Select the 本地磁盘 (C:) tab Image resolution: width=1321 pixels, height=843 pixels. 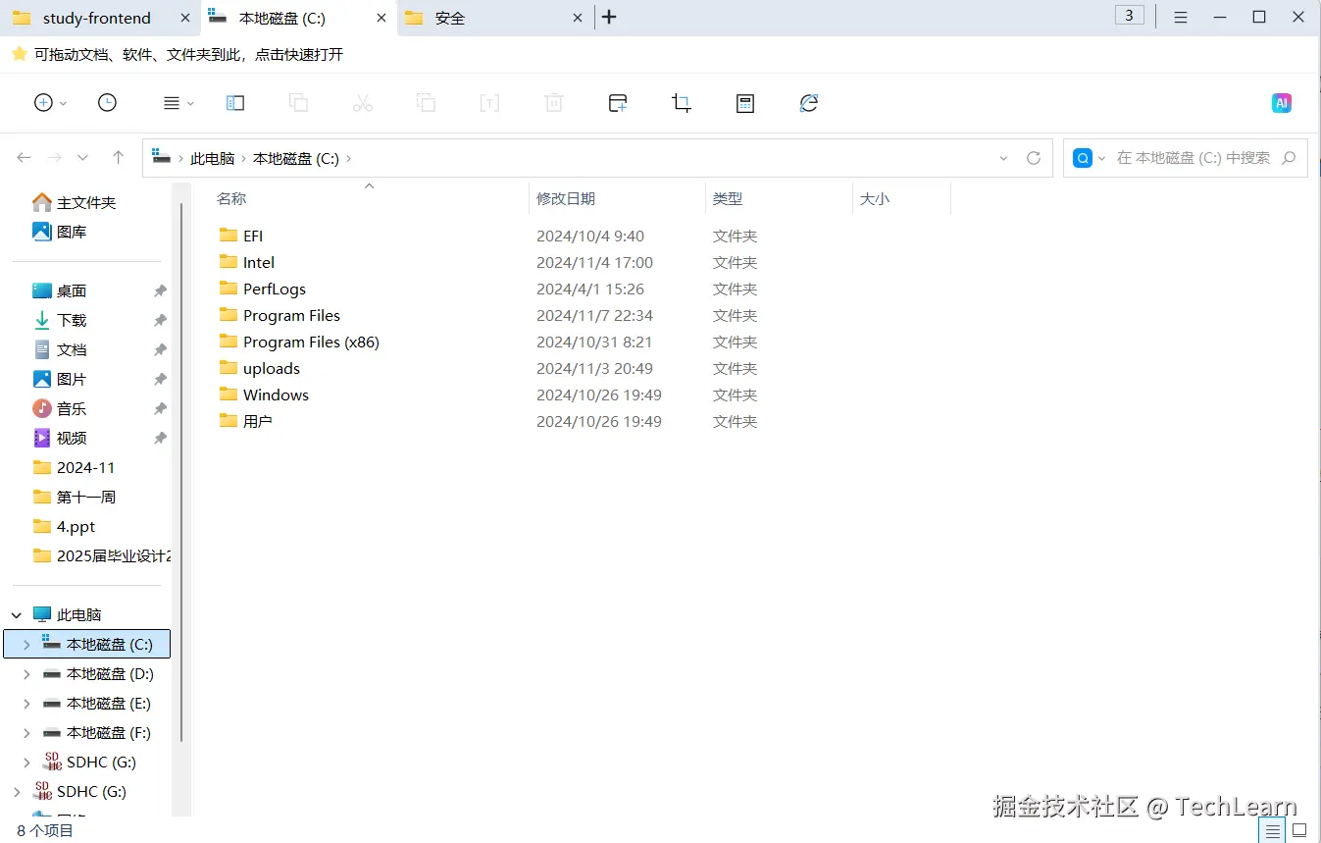point(298,18)
